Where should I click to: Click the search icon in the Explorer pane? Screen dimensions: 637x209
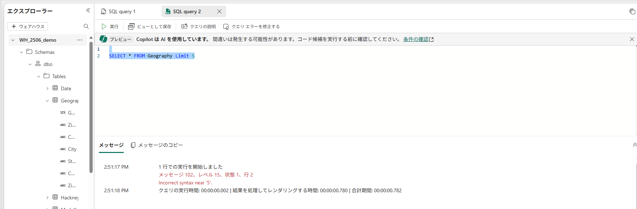pyautogui.click(x=86, y=26)
